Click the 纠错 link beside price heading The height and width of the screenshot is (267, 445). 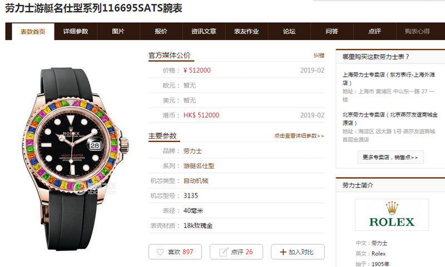coord(319,56)
